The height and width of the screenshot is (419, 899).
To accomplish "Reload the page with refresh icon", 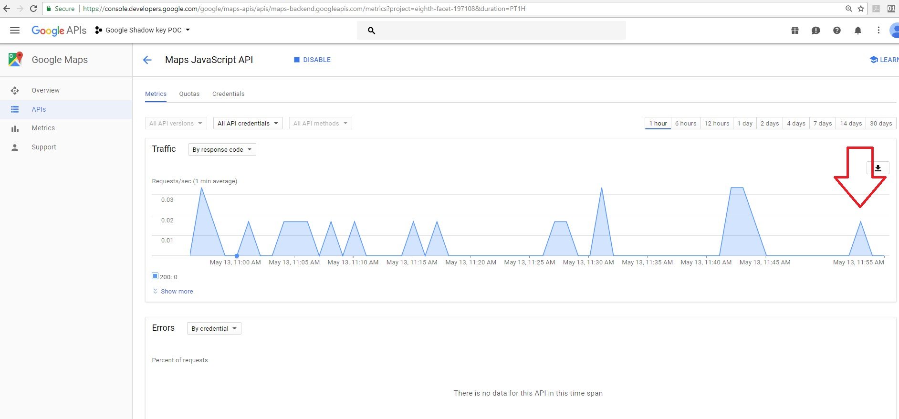I will 33,9.
